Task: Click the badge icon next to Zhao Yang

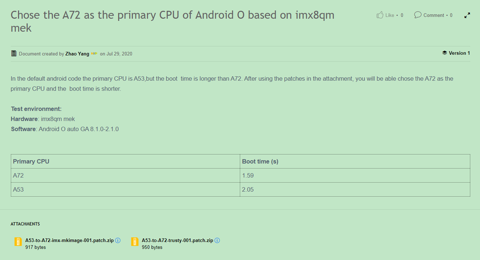Action: 94,54
